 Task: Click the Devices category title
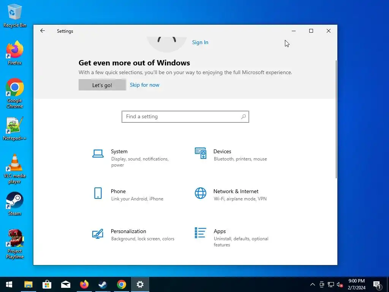click(x=222, y=151)
